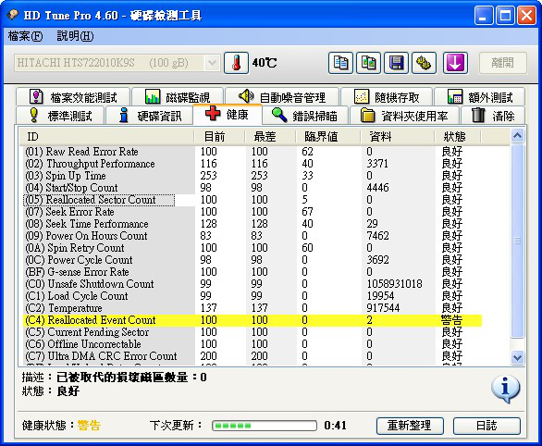The height and width of the screenshot is (446, 542).
Task: Select the (01) Raw Read Error Rate row
Action: pos(253,152)
